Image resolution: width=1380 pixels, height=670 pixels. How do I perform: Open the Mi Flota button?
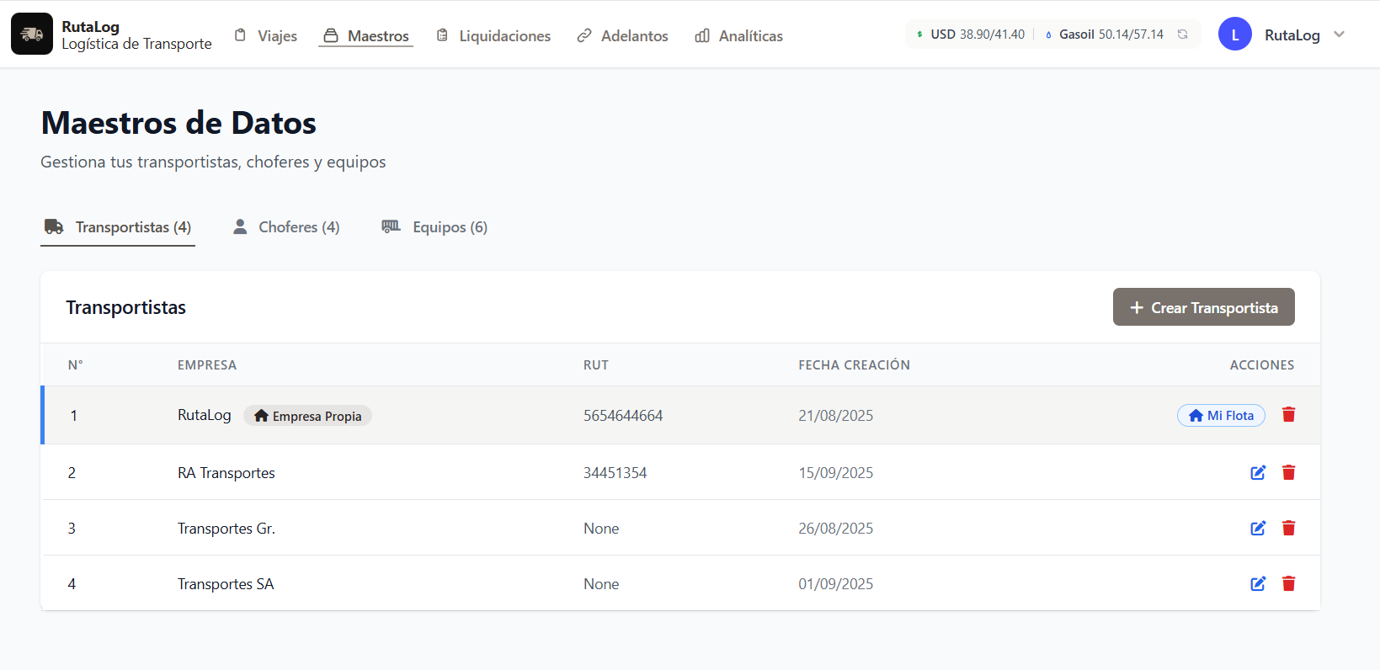pyautogui.click(x=1221, y=416)
